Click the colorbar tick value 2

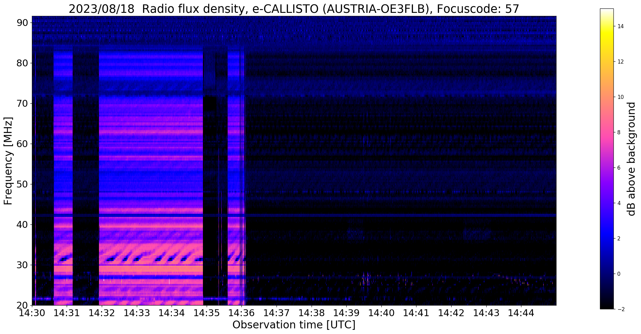pos(619,239)
